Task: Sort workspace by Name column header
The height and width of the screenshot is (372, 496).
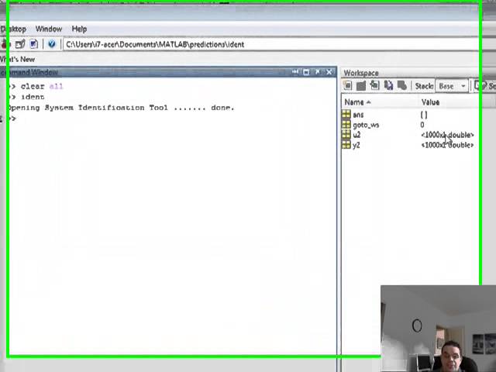Action: [380, 102]
